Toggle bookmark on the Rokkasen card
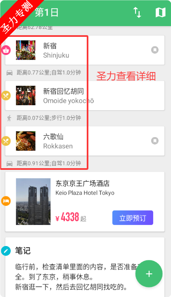Screen dimensions: 171x297 (155, 141)
